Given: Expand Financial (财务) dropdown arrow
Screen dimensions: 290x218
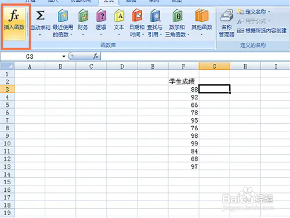Looking at the screenshot, I should [83, 35].
